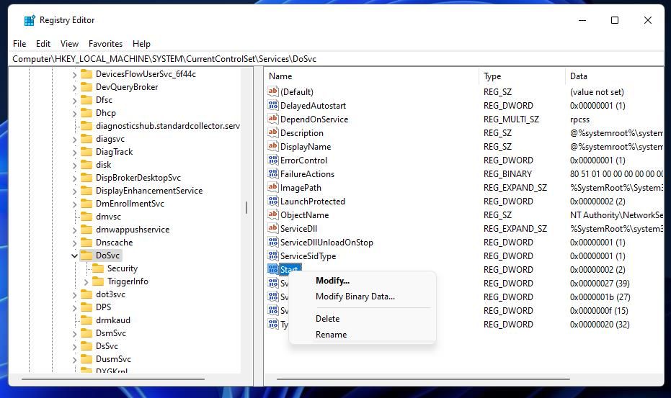671x398 pixels.
Task: Expand the DisplayEnhancementService key
Action: pos(74,191)
